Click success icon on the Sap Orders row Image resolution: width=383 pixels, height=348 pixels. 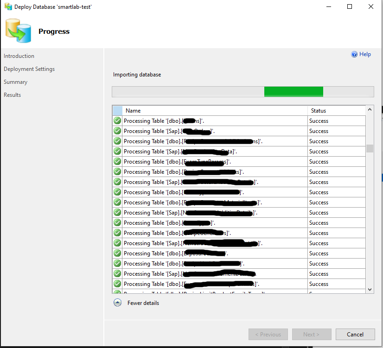point(117,131)
